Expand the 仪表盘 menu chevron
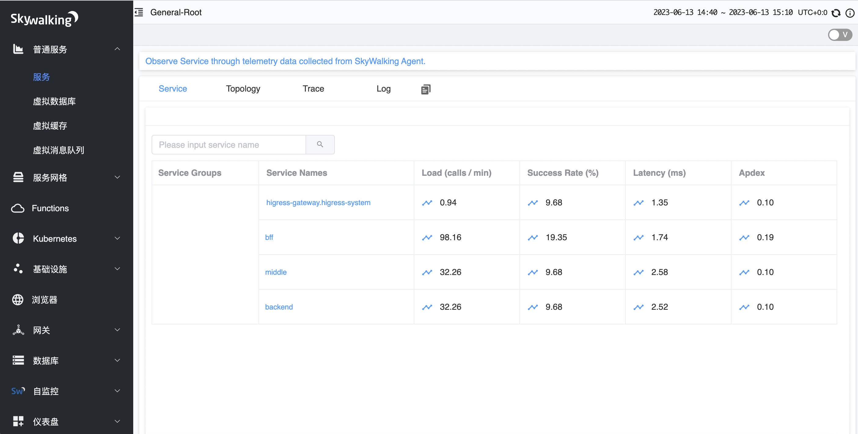Viewport: 858px width, 434px height. coord(117,421)
